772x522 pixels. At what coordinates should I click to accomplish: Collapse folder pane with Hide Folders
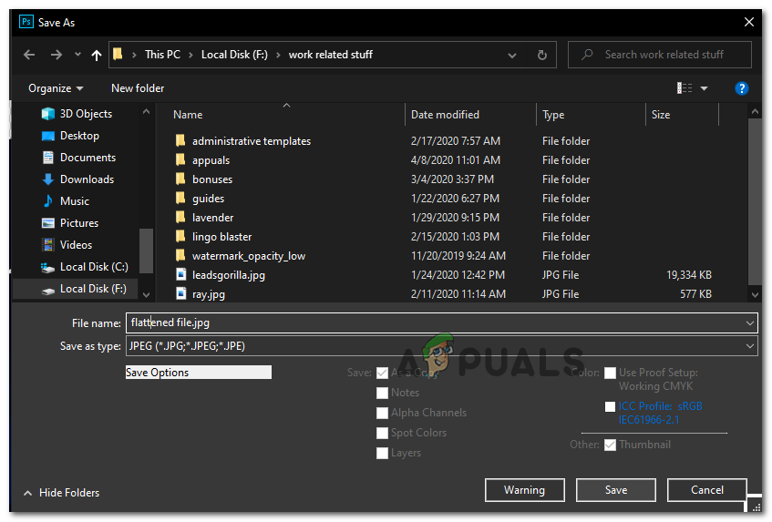(62, 493)
